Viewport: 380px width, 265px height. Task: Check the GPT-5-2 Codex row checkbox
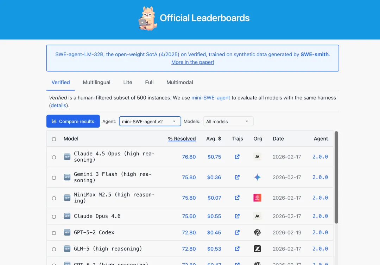pyautogui.click(x=54, y=233)
